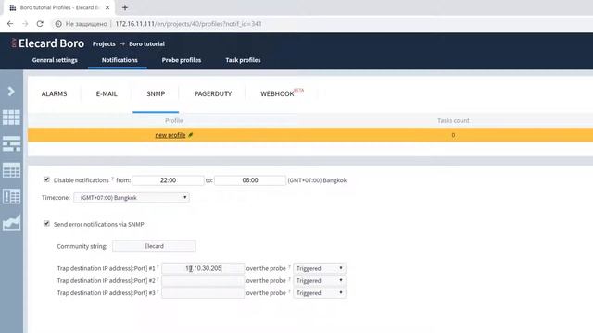This screenshot has width=593, height=333.
Task: Switch to Probe profiles tab
Action: (182, 60)
